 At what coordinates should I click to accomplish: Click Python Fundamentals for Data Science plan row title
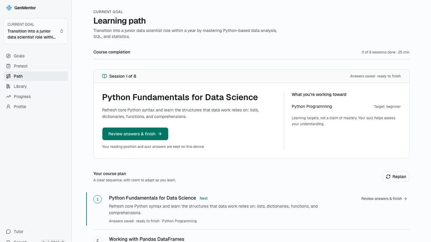point(153,198)
